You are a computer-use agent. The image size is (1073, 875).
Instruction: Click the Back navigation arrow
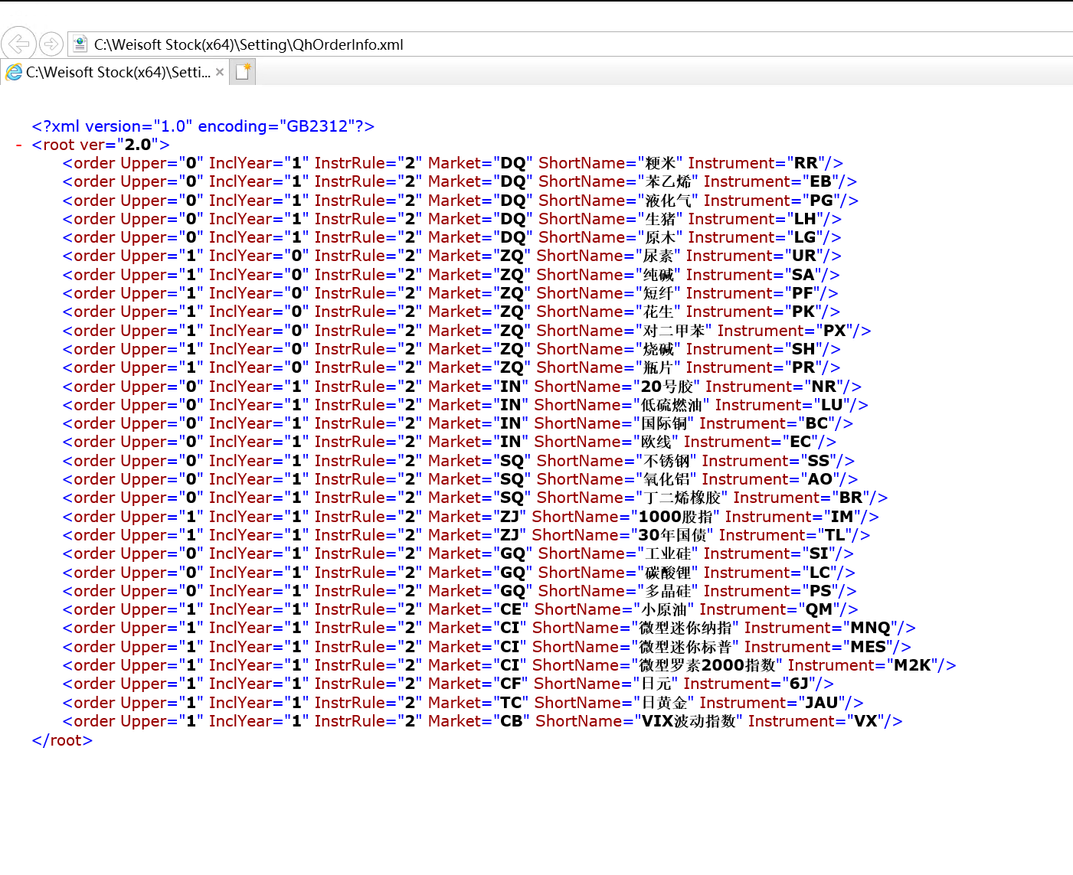click(18, 44)
